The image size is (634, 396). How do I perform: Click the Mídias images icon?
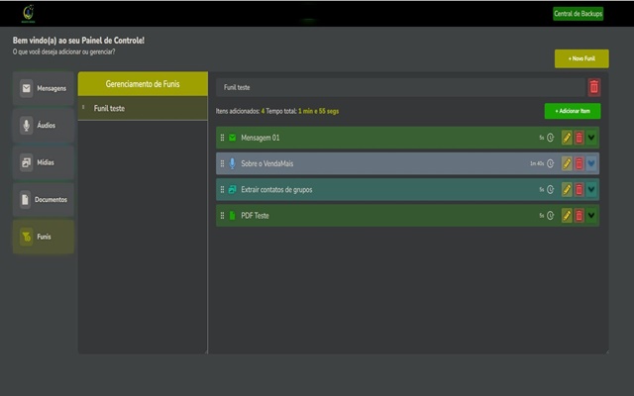point(27,162)
